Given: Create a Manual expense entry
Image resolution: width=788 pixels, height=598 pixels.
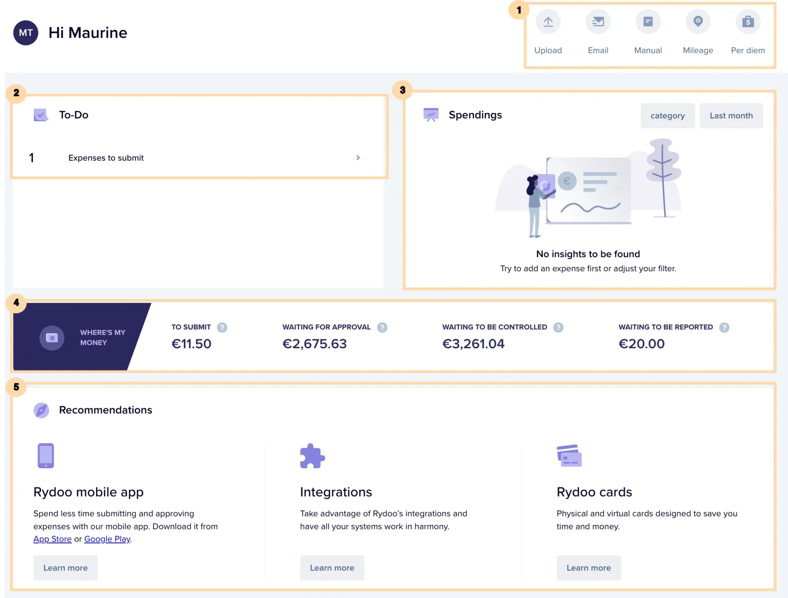Looking at the screenshot, I should click(x=648, y=22).
